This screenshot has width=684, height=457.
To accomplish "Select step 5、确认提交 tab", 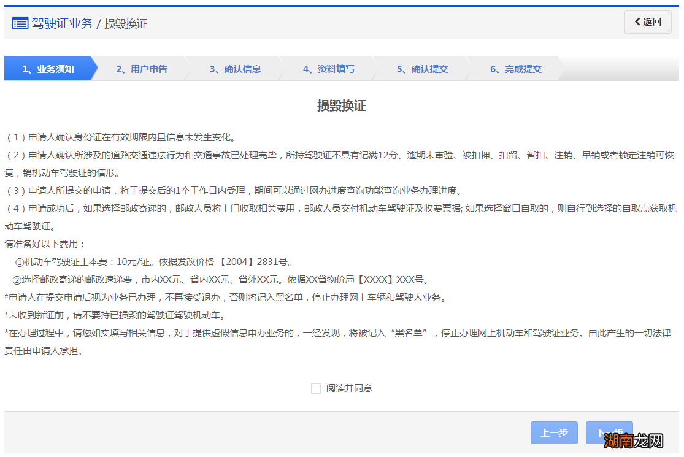I will pos(423,69).
